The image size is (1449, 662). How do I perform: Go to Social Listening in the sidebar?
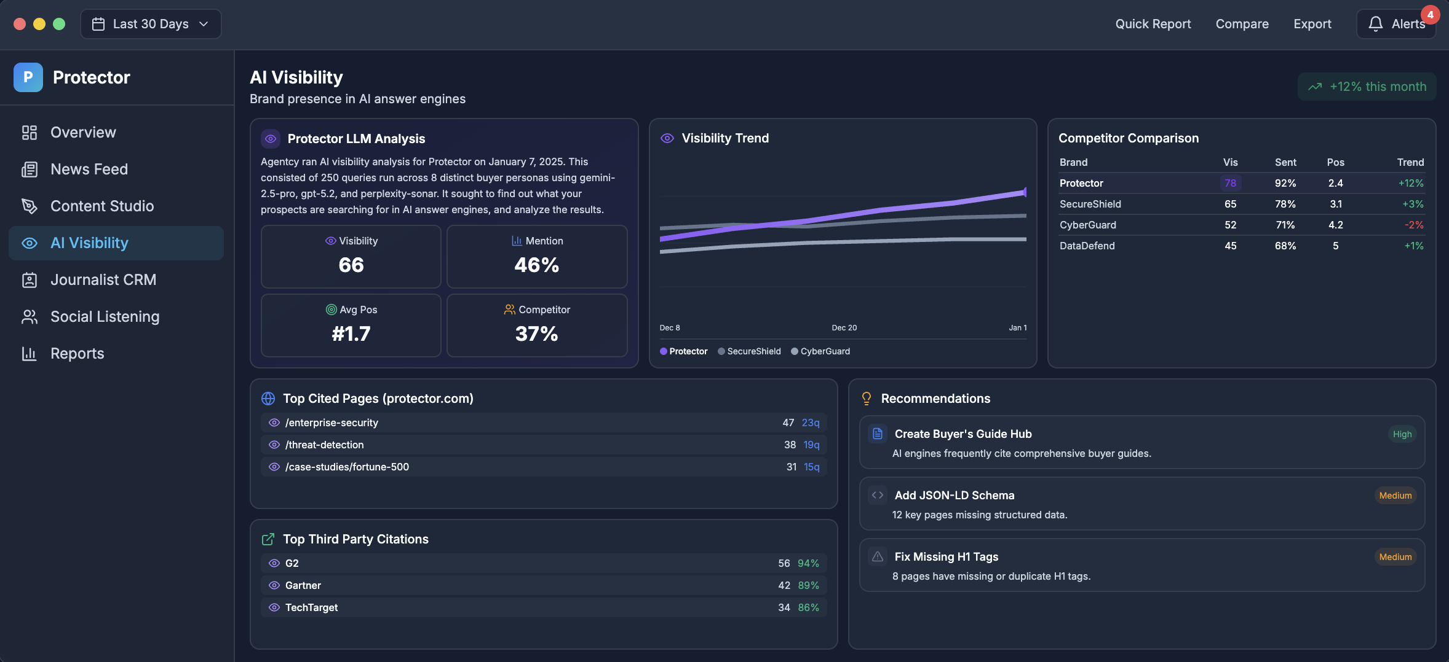point(105,317)
